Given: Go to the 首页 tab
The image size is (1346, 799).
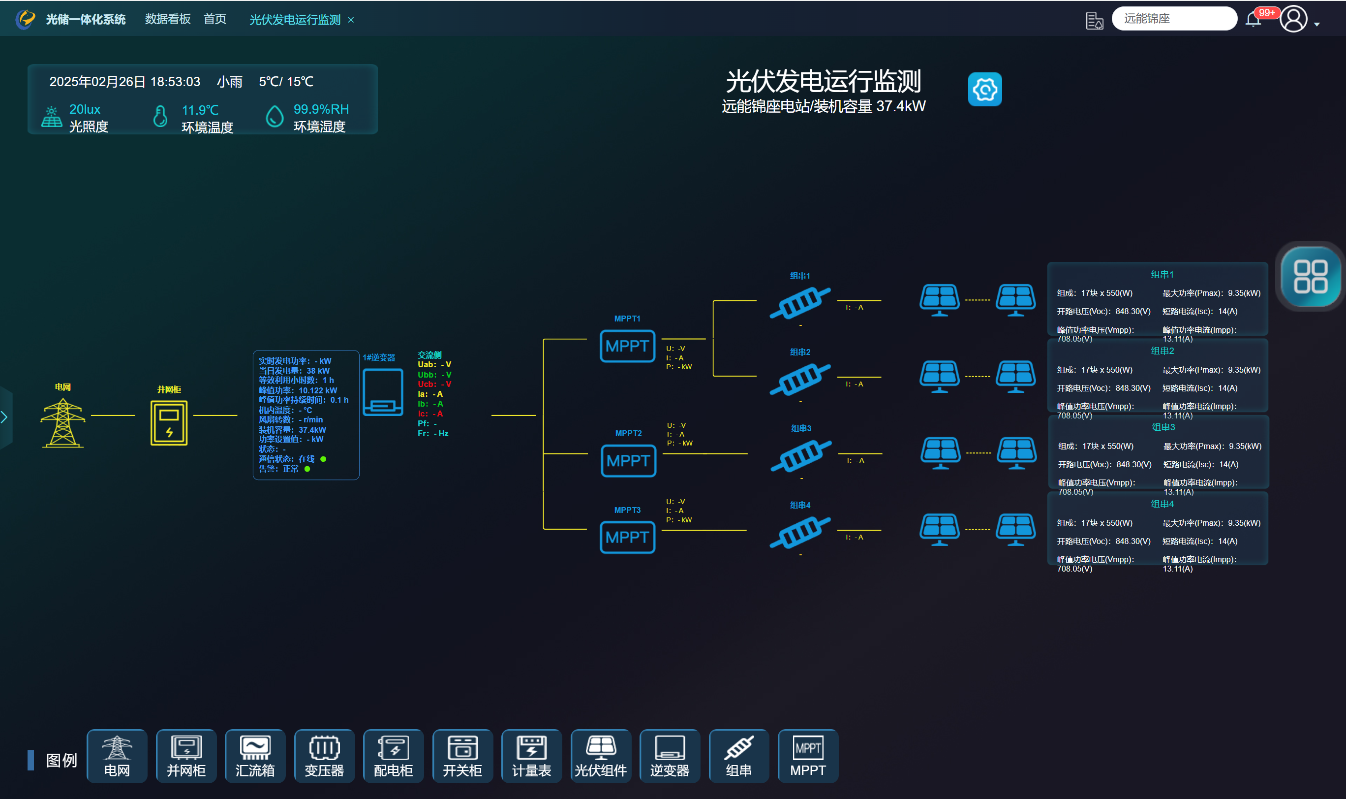Looking at the screenshot, I should coord(214,19).
